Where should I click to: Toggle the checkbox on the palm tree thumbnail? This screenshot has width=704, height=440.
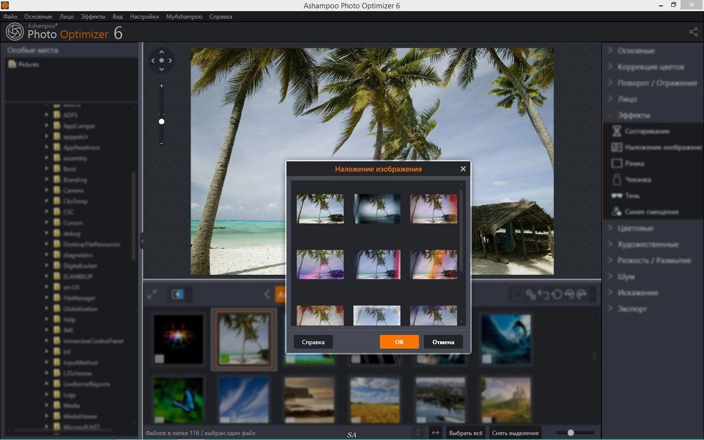click(x=224, y=359)
